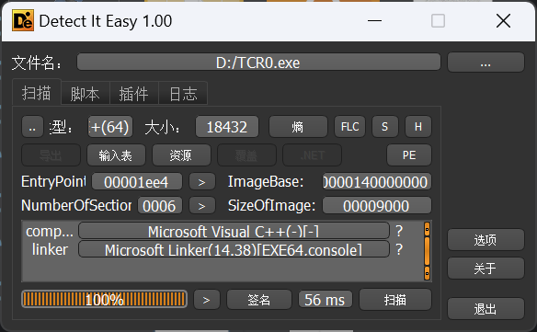Click the S strings button

point(385,127)
